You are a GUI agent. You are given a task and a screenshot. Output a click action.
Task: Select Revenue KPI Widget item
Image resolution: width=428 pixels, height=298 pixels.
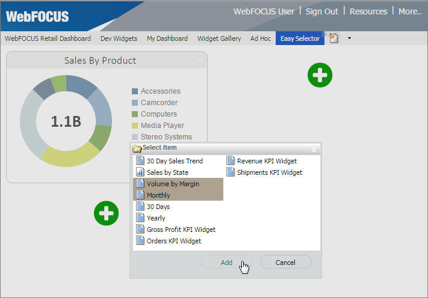(x=261, y=160)
